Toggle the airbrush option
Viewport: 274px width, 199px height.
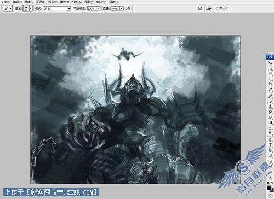(129, 8)
